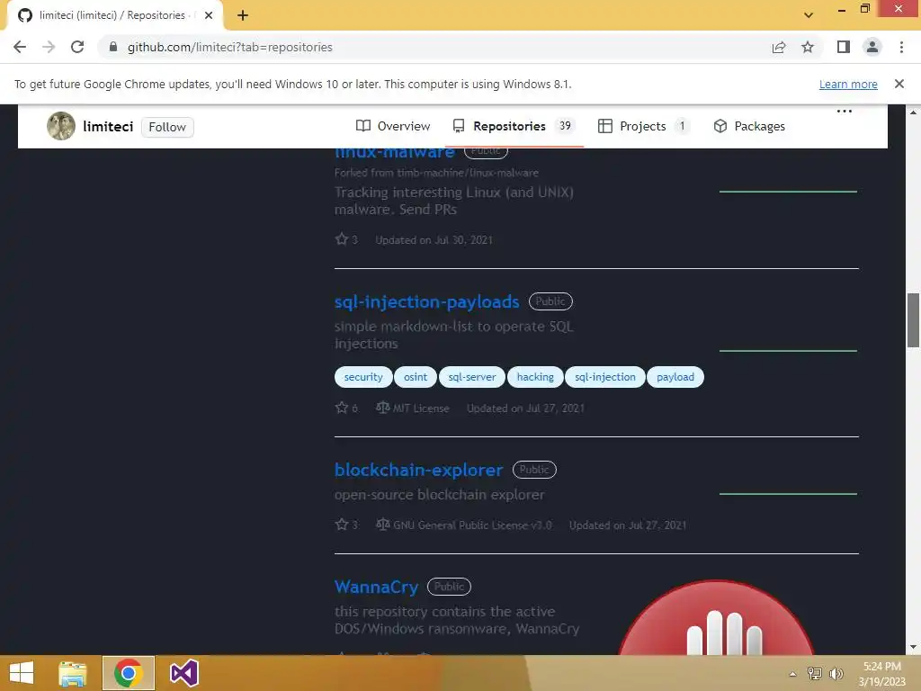921x691 pixels.
Task: Click the scrollbar down arrow
Action: click(913, 647)
